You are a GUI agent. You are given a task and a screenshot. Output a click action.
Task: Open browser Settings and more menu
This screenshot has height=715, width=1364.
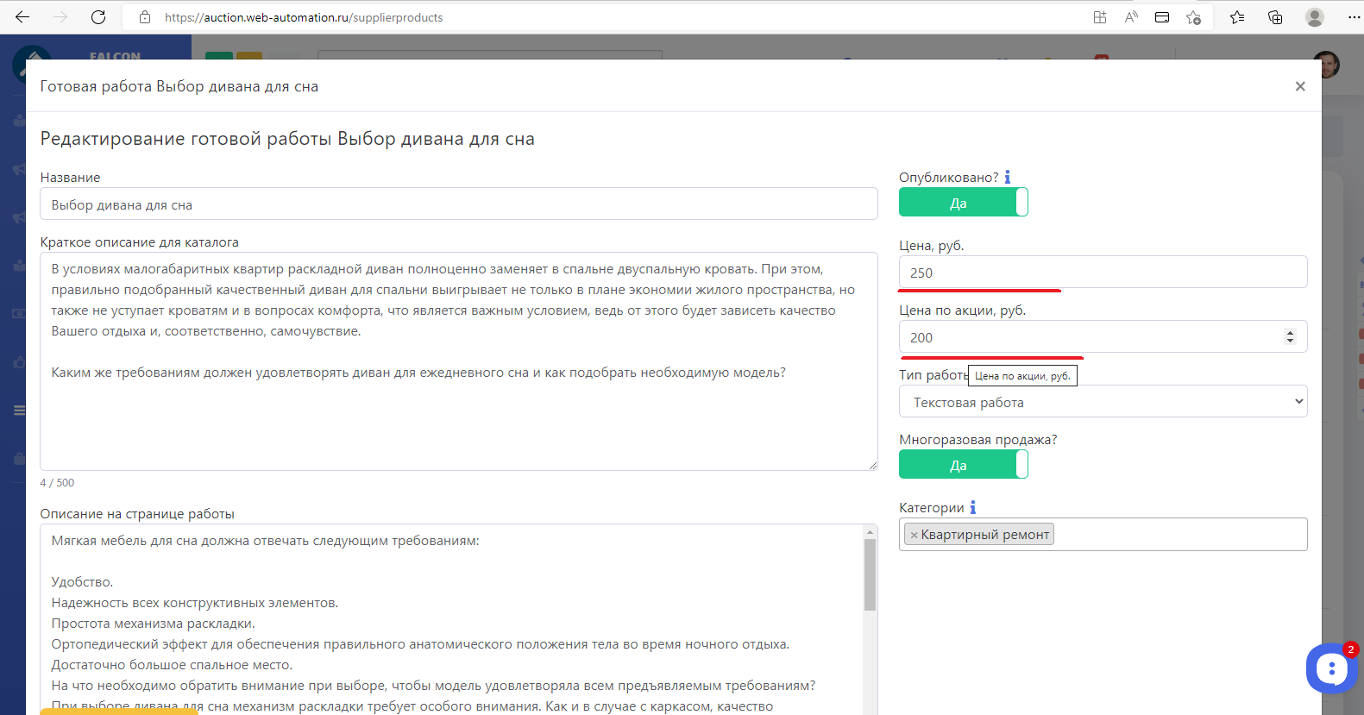point(1353,17)
